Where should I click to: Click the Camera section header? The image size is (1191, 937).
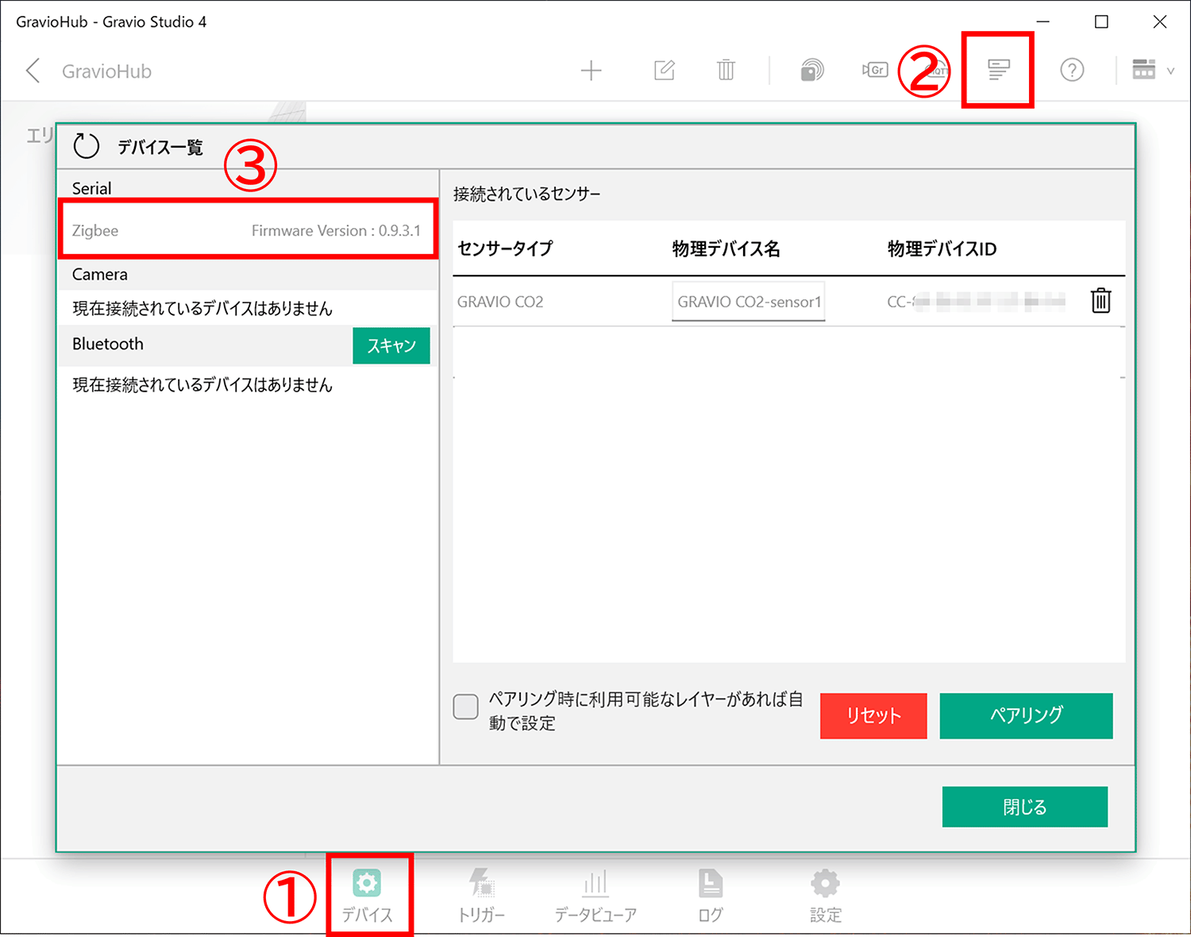coord(100,274)
